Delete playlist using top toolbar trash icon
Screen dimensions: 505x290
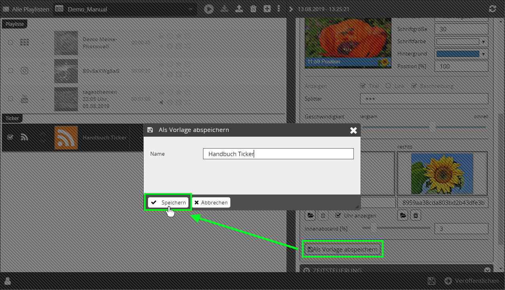pos(253,9)
